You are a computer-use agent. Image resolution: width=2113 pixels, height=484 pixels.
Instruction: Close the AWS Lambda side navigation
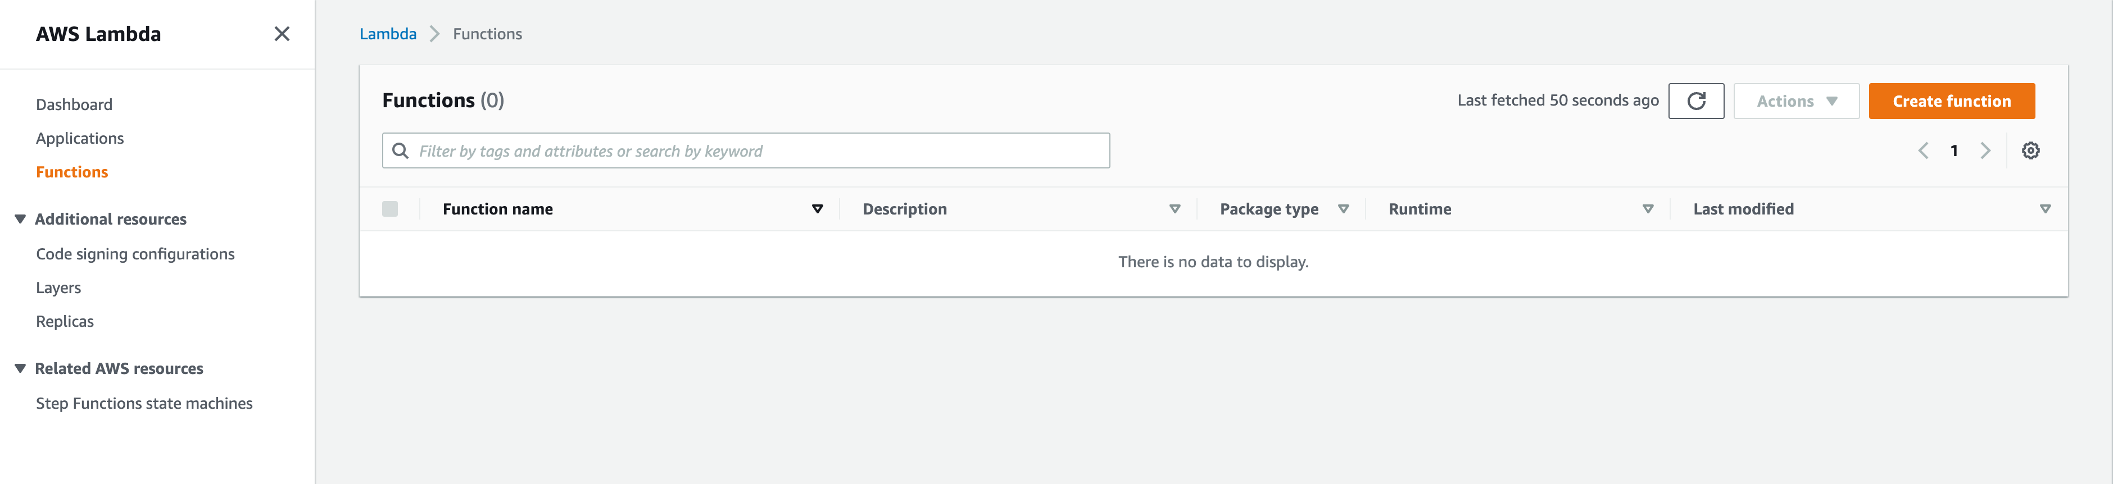tap(282, 34)
